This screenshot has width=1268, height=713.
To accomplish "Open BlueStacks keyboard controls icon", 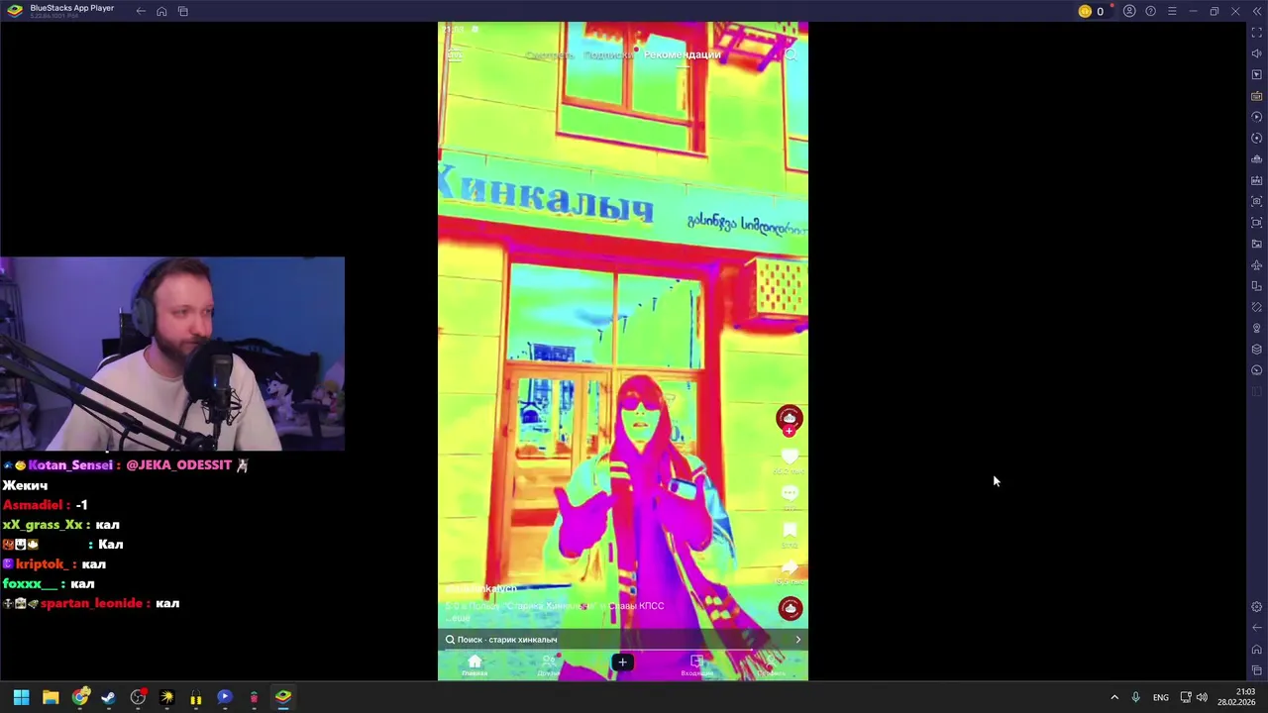I will coord(1257,96).
